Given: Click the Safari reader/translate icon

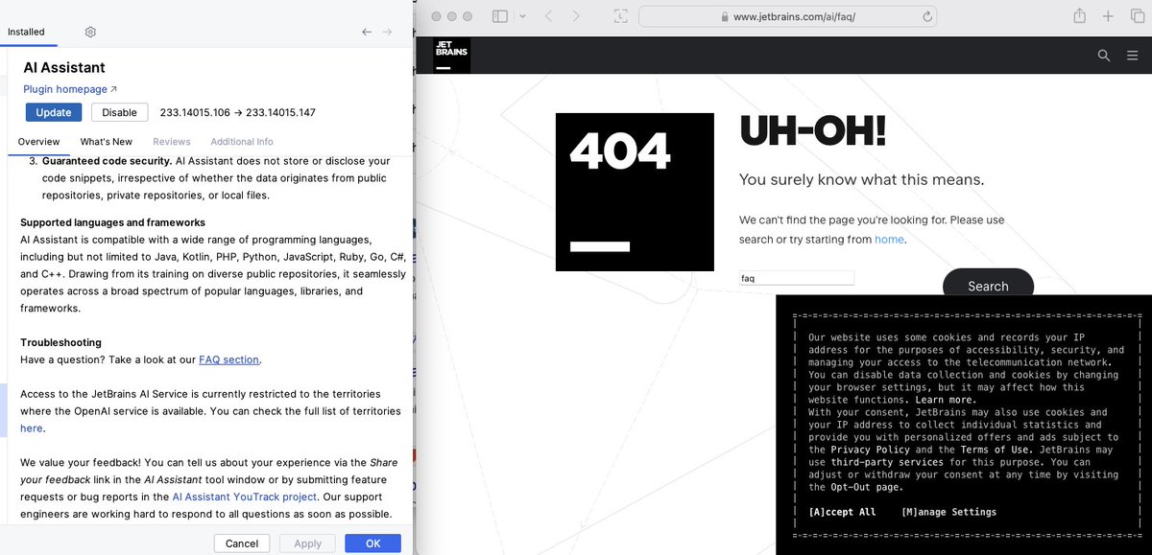Looking at the screenshot, I should pos(620,16).
